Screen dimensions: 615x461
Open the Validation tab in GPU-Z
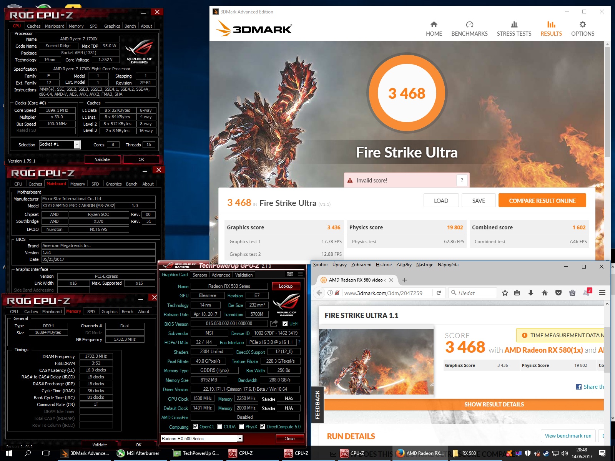click(x=244, y=275)
